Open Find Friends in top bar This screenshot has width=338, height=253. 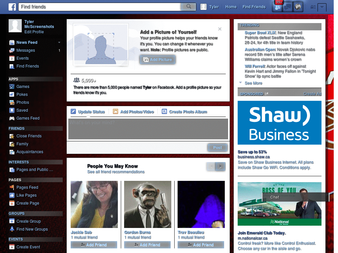254,7
